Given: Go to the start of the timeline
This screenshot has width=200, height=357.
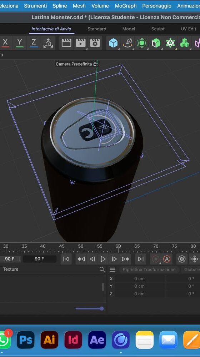Looking at the screenshot, I should (66, 259).
